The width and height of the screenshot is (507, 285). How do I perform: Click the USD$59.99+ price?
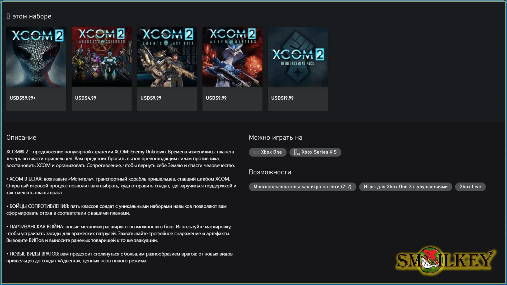(23, 98)
